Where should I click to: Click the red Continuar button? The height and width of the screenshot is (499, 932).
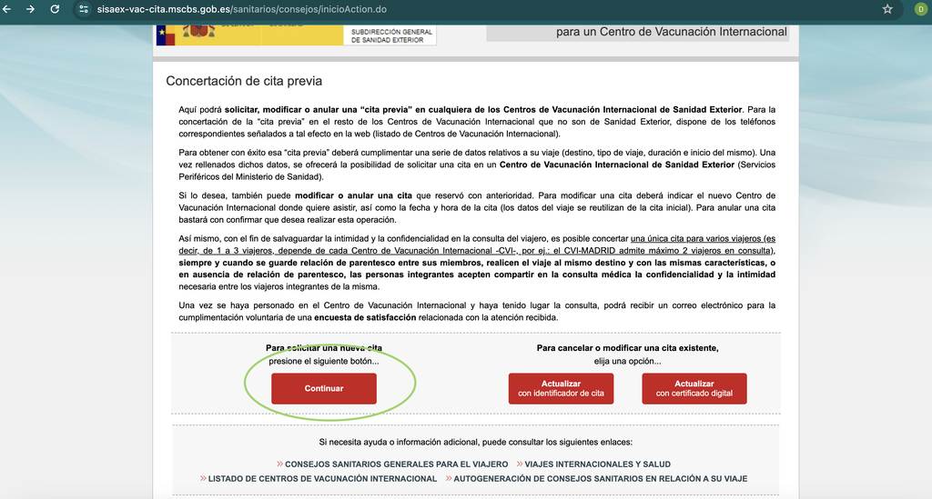[324, 389]
